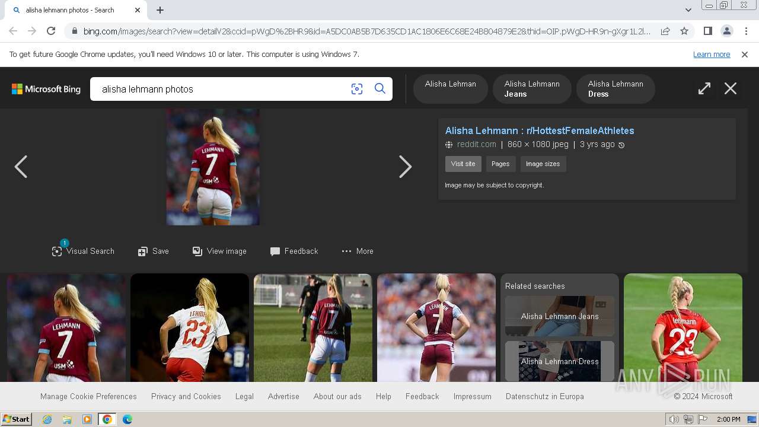Go to previous image with left arrow
Screen dimensions: 759x427
pyautogui.click(x=21, y=167)
